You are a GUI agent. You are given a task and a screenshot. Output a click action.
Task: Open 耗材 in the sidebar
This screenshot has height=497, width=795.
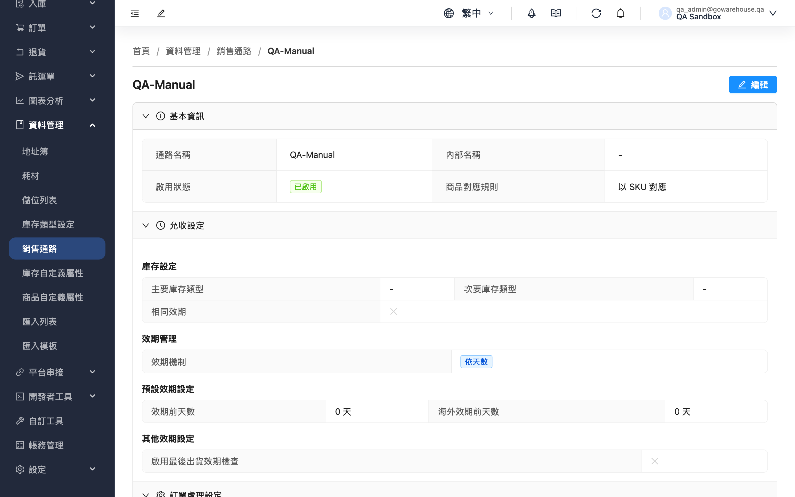point(57,176)
